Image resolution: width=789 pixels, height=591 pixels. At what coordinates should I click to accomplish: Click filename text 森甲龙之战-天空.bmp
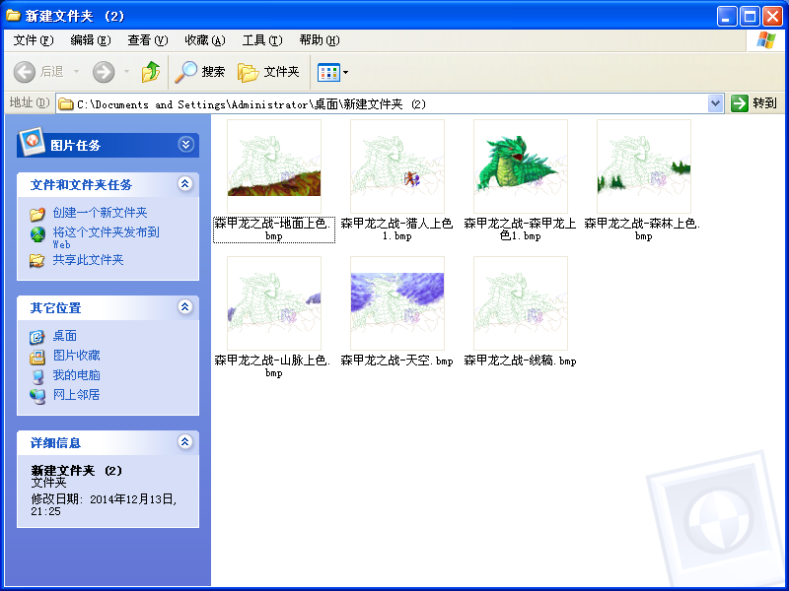tap(397, 361)
